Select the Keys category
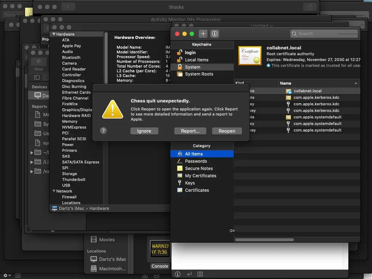Viewport: 372px width, 279px height. (x=202, y=183)
